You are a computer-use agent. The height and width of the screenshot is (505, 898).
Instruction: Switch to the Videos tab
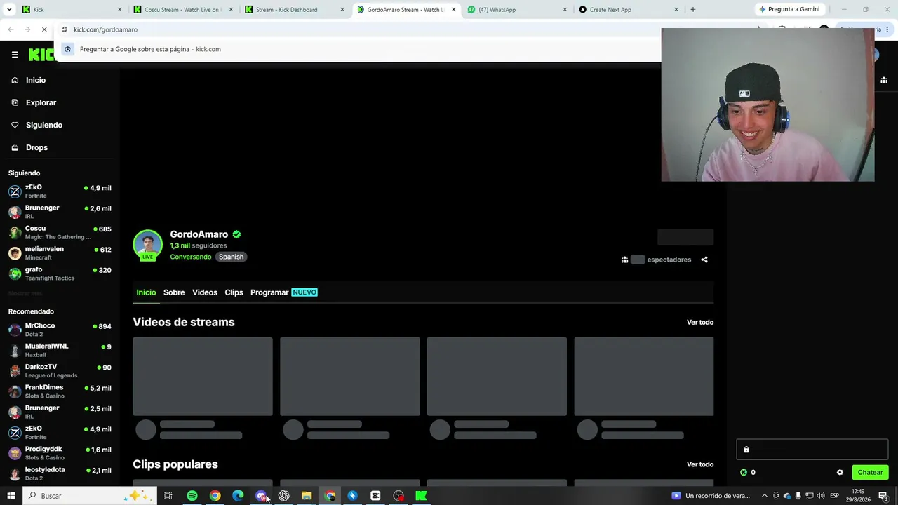[205, 292]
